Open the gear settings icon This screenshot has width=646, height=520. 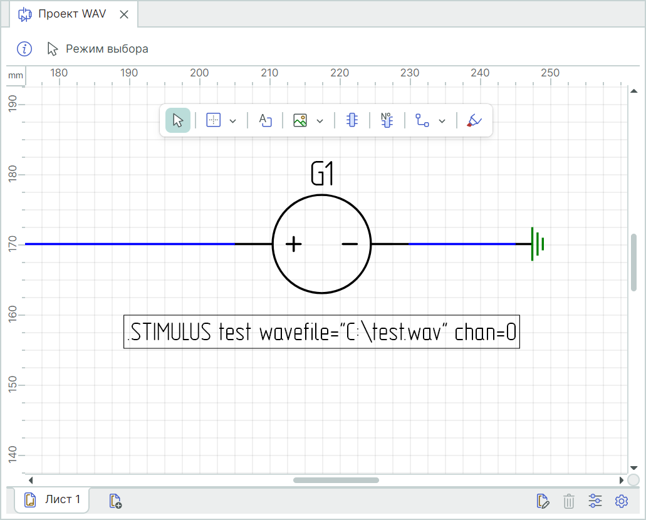click(x=621, y=501)
